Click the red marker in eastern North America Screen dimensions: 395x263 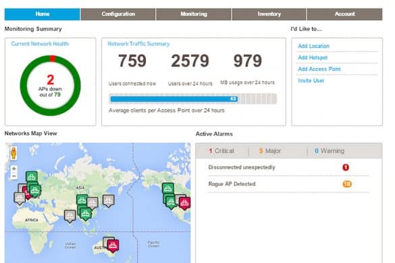click(x=184, y=203)
